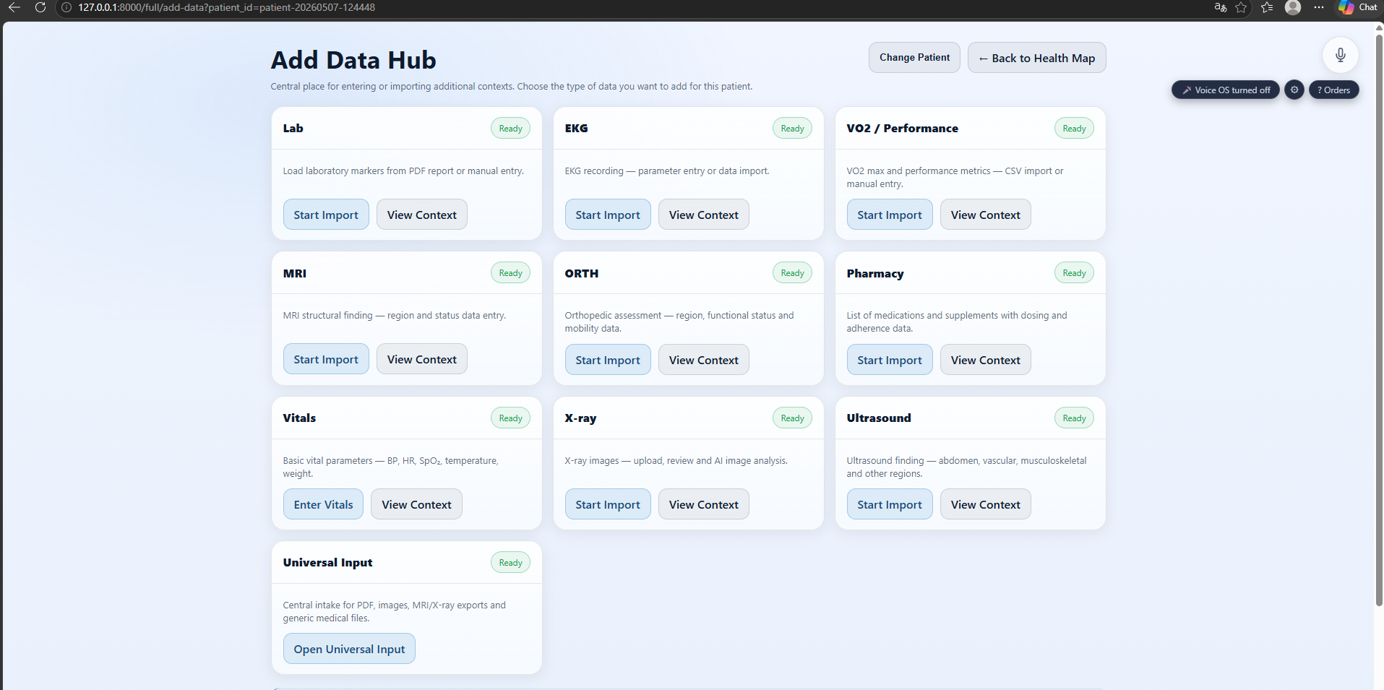Click the Ready badge on ORTH card
The height and width of the screenshot is (690, 1384).
792,273
